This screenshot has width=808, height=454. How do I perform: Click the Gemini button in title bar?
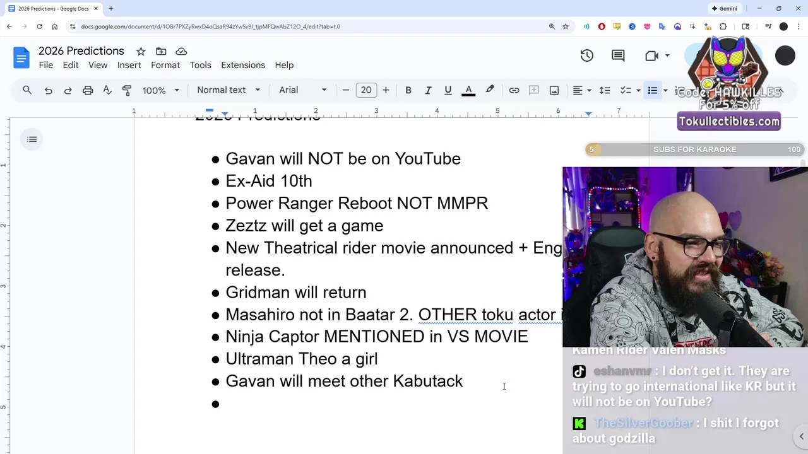point(725,9)
